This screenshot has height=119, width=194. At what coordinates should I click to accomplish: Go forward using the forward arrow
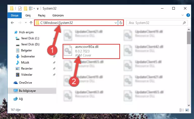(20, 23)
